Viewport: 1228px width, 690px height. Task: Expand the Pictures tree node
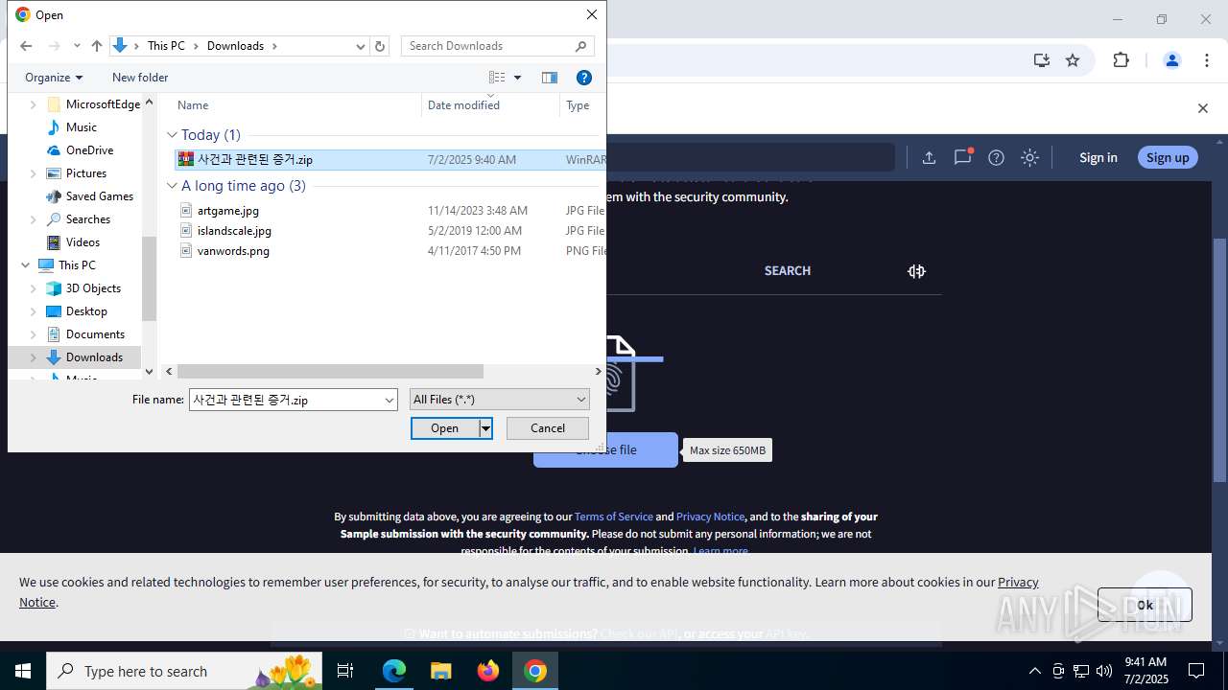coord(33,173)
